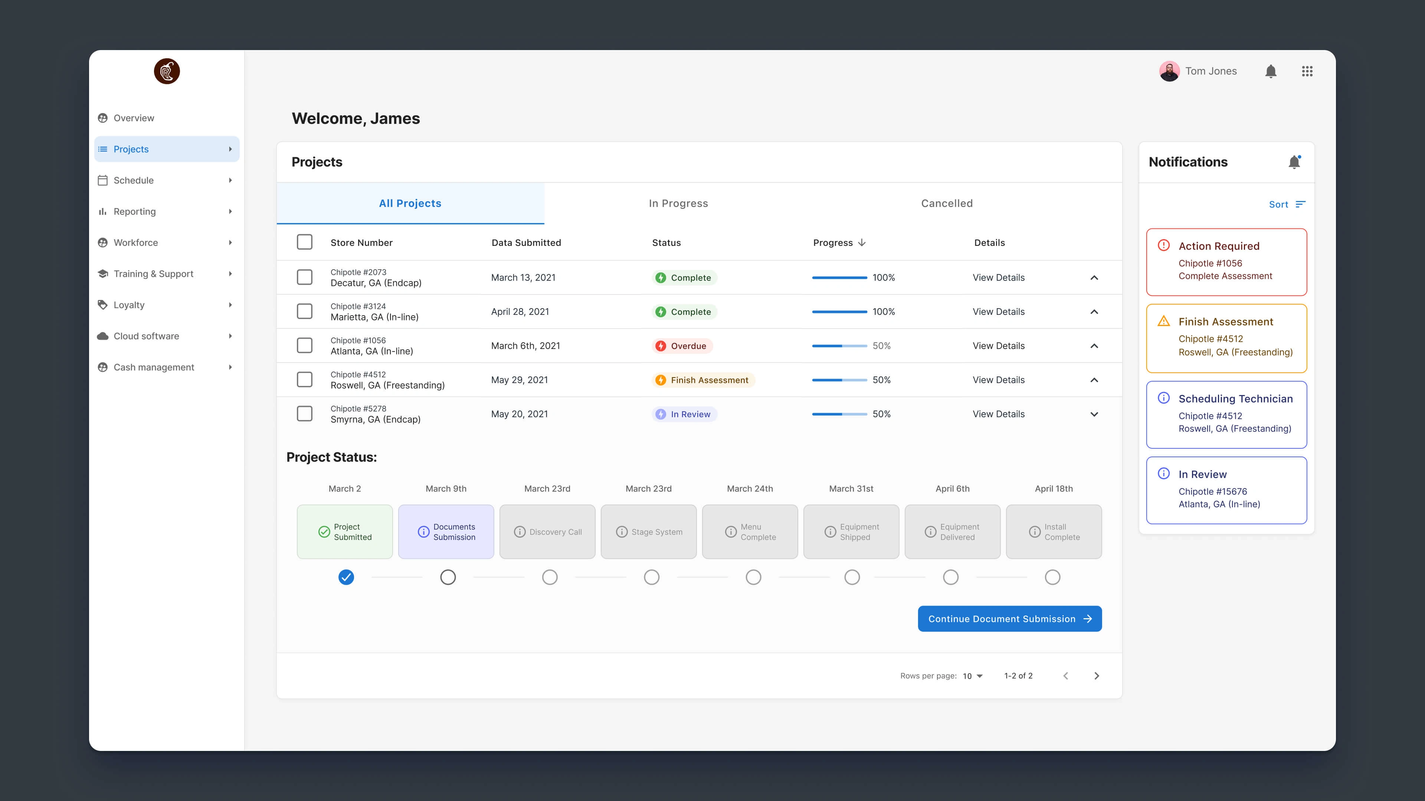1425x801 pixels.
Task: Expand the Projects sidebar arrow
Action: click(x=231, y=149)
